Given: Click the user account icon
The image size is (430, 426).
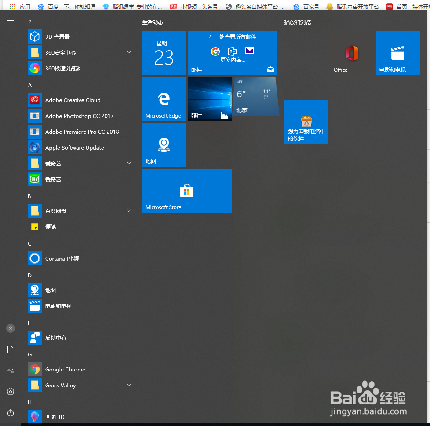Looking at the screenshot, I should [x=11, y=328].
